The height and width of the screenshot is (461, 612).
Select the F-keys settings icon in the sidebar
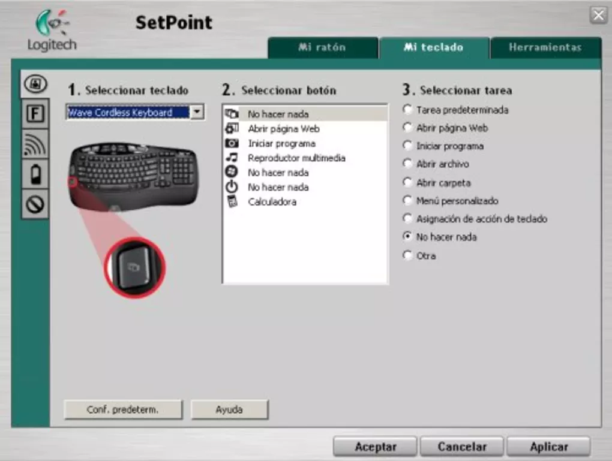pyautogui.click(x=34, y=113)
